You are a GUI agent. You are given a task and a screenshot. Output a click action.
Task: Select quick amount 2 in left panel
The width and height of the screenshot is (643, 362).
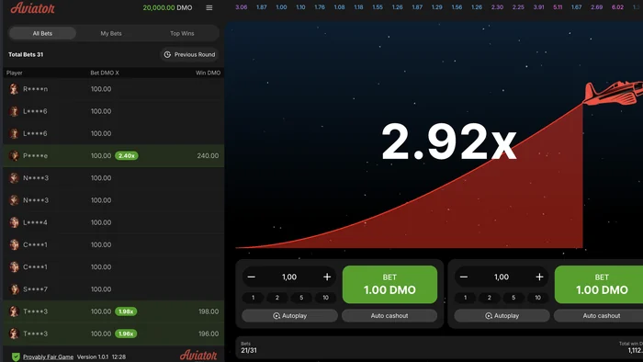[277, 298]
